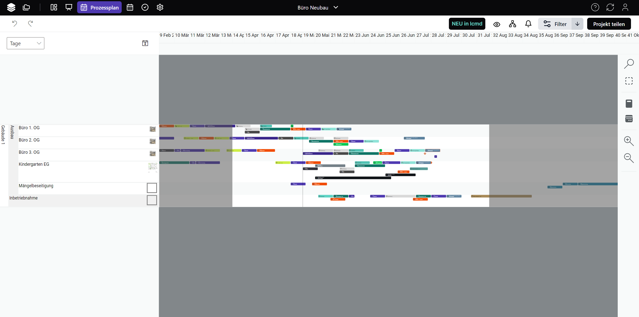Click the NEU in lcmd button

467,24
